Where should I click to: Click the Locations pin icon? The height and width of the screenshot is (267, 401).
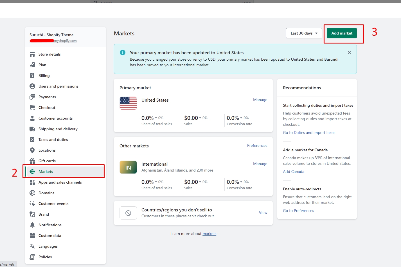point(32,150)
